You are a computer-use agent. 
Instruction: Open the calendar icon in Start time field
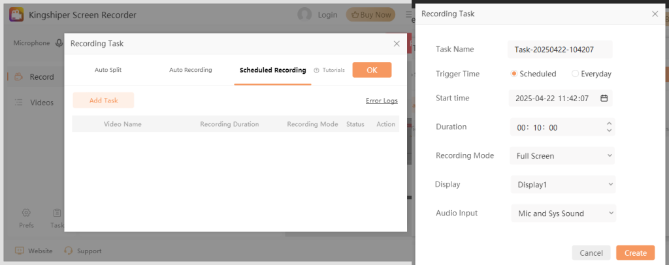coord(604,98)
